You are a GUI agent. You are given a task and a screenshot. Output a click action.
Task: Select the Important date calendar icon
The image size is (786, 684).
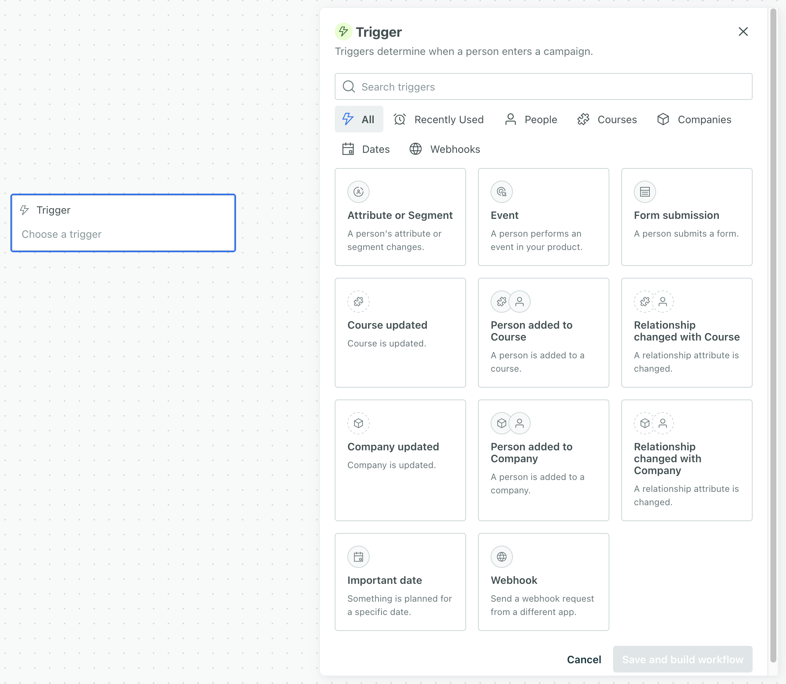[358, 556]
